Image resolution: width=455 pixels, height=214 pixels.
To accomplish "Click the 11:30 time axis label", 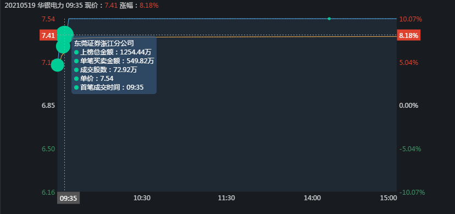I will coord(226,198).
